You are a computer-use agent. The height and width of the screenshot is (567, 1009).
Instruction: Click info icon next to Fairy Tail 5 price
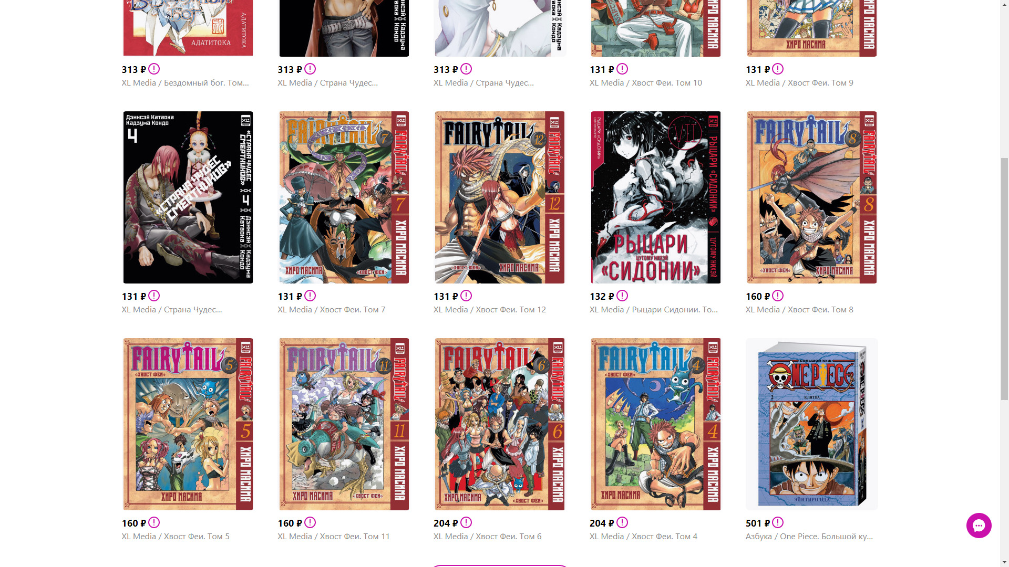(154, 522)
